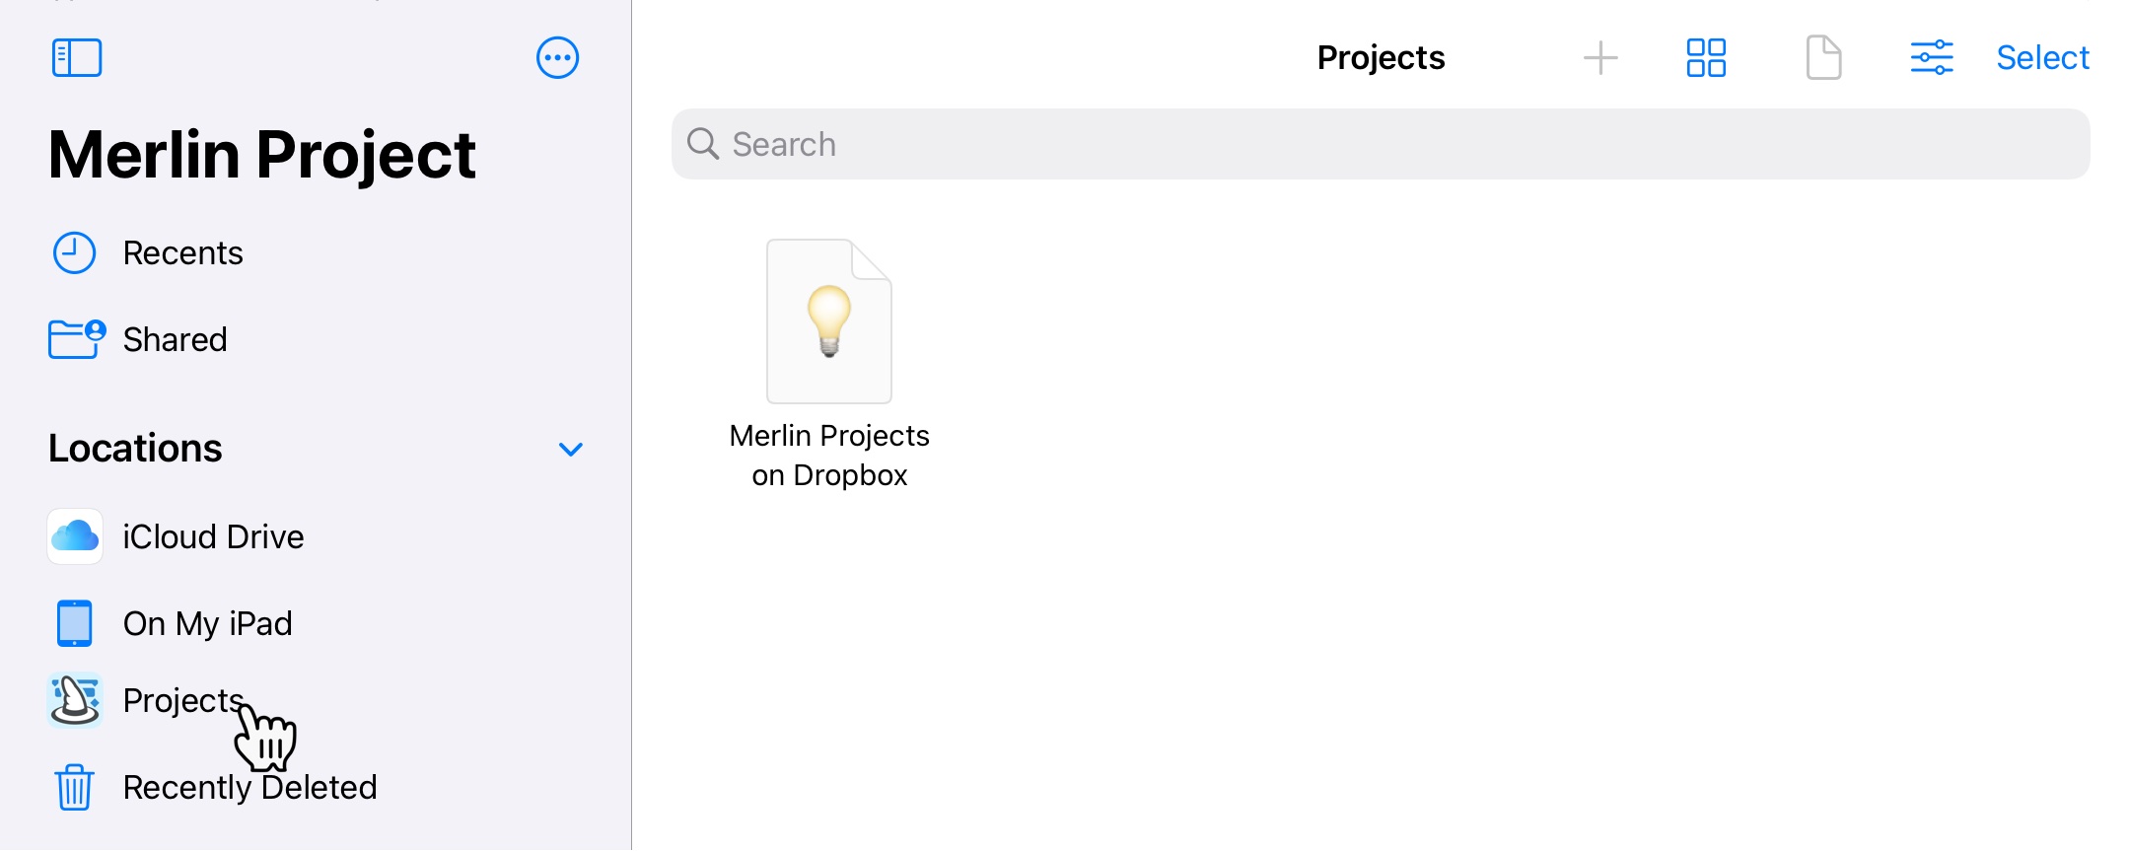Viewport: 2130px width, 851px height.
Task: Click inside the Search field
Action: 1381,144
